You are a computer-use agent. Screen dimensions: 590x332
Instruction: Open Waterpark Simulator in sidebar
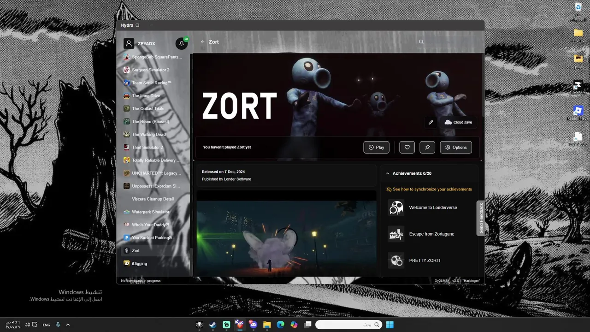coord(154,212)
